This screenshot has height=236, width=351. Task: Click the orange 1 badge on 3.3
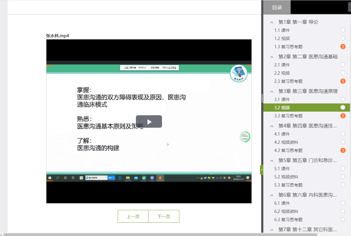[343, 116]
